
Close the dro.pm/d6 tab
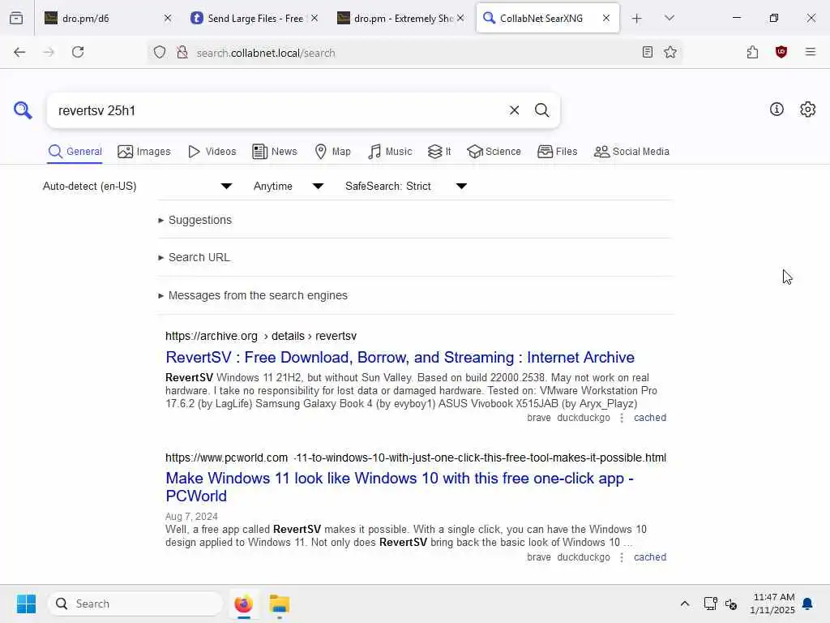pos(168,18)
